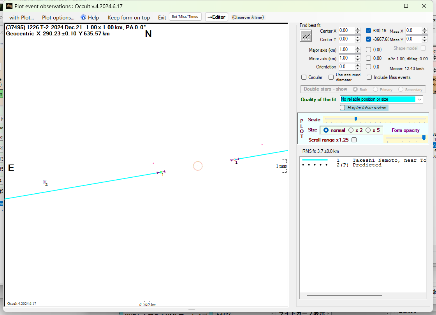Click the Occult app icon in title bar
This screenshot has height=315, width=436.
coord(9,6)
